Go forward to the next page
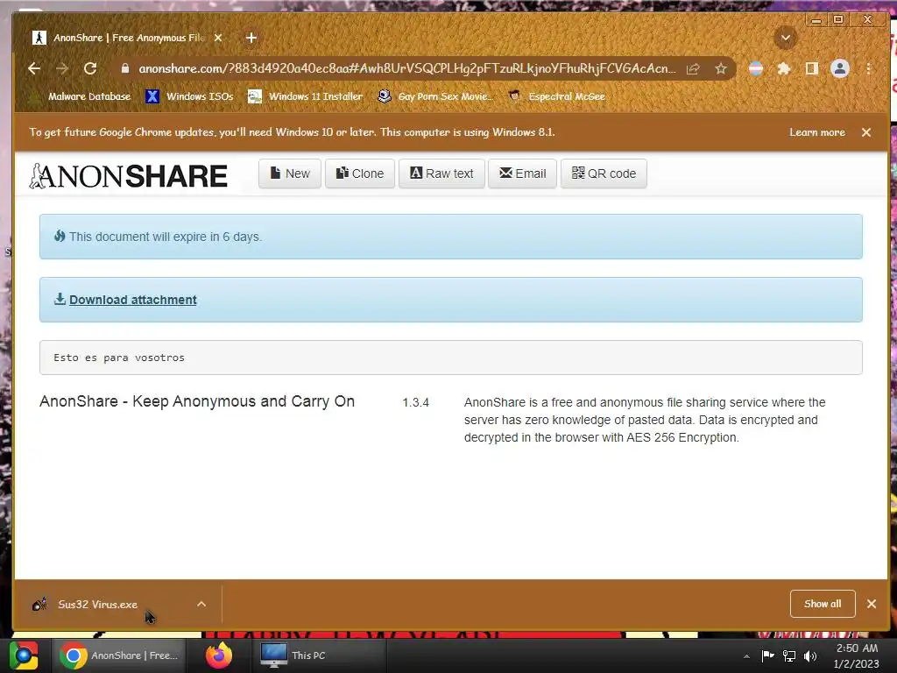This screenshot has height=673, width=897. (x=62, y=68)
